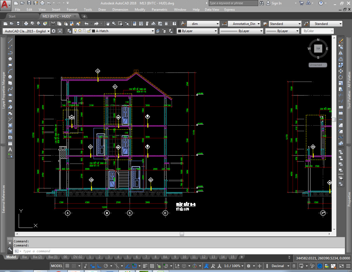Open the ByLayer linetype dropdown
This screenshot has width=352, height=272.
[261, 31]
